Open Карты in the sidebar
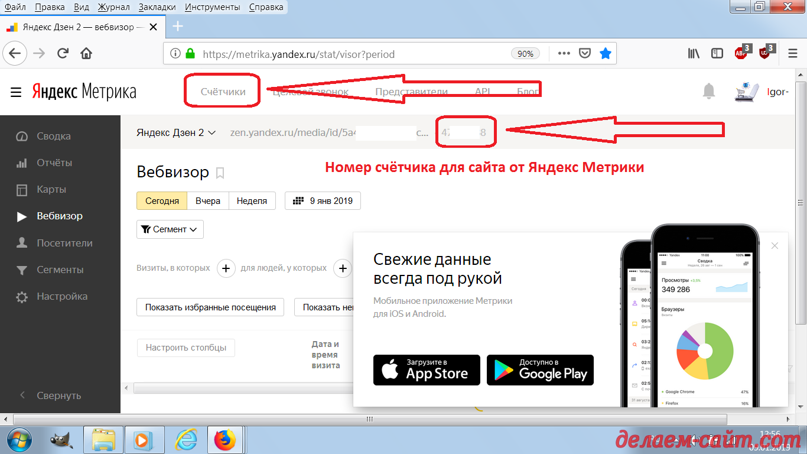 tap(51, 189)
